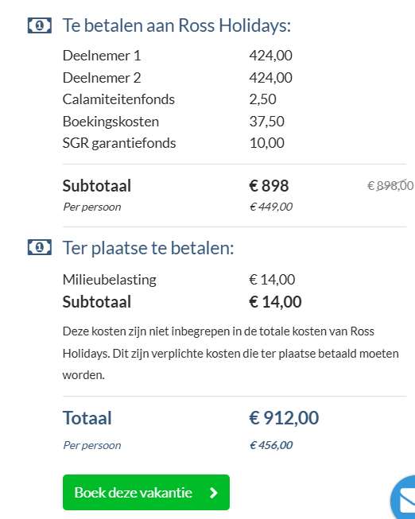
Task: Click the bold € 14,00 subtotal
Action: tap(275, 302)
